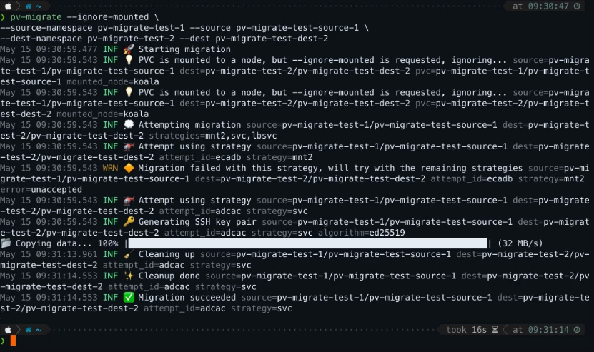Click the first light bulb PVC icon
594x352 pixels.
coord(129,60)
